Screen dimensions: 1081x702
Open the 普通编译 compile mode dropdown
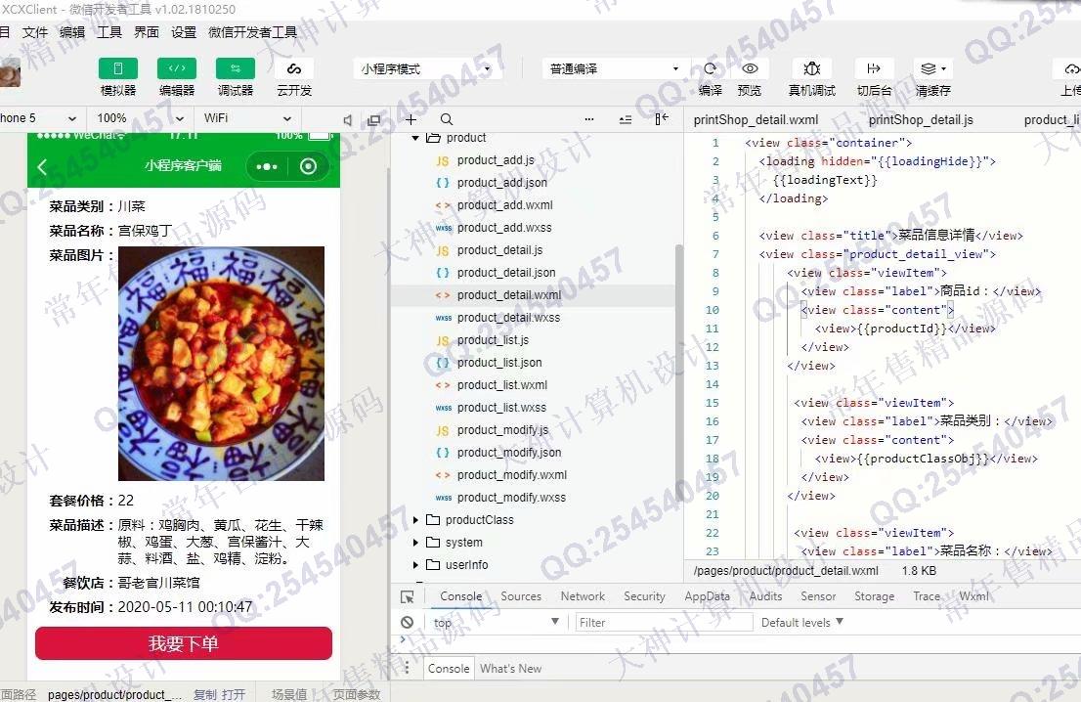[614, 69]
